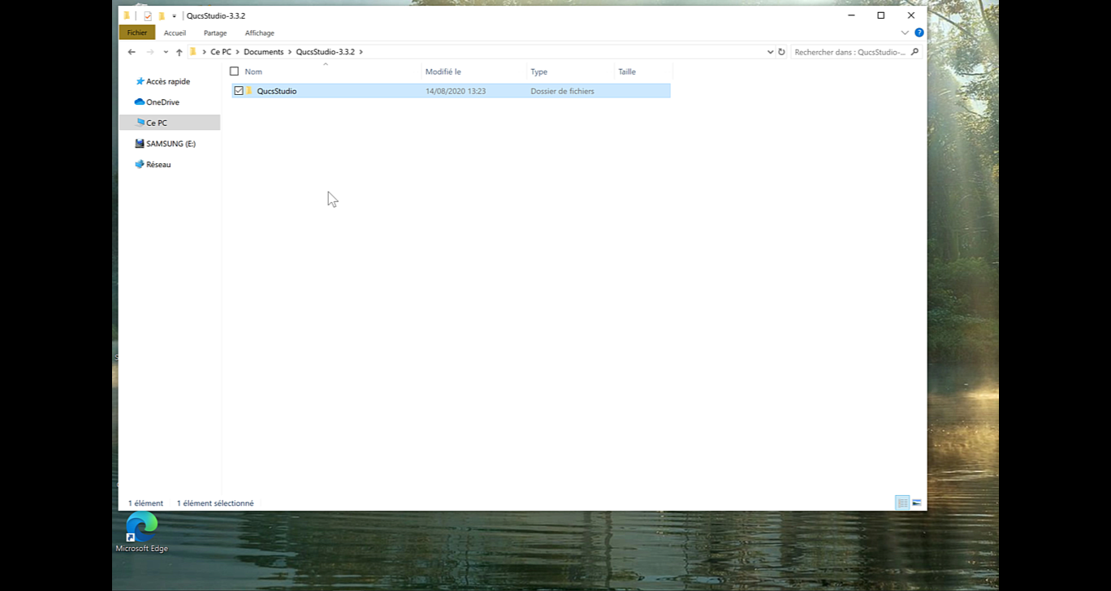Switch to the Accueil ribbon tab

175,32
